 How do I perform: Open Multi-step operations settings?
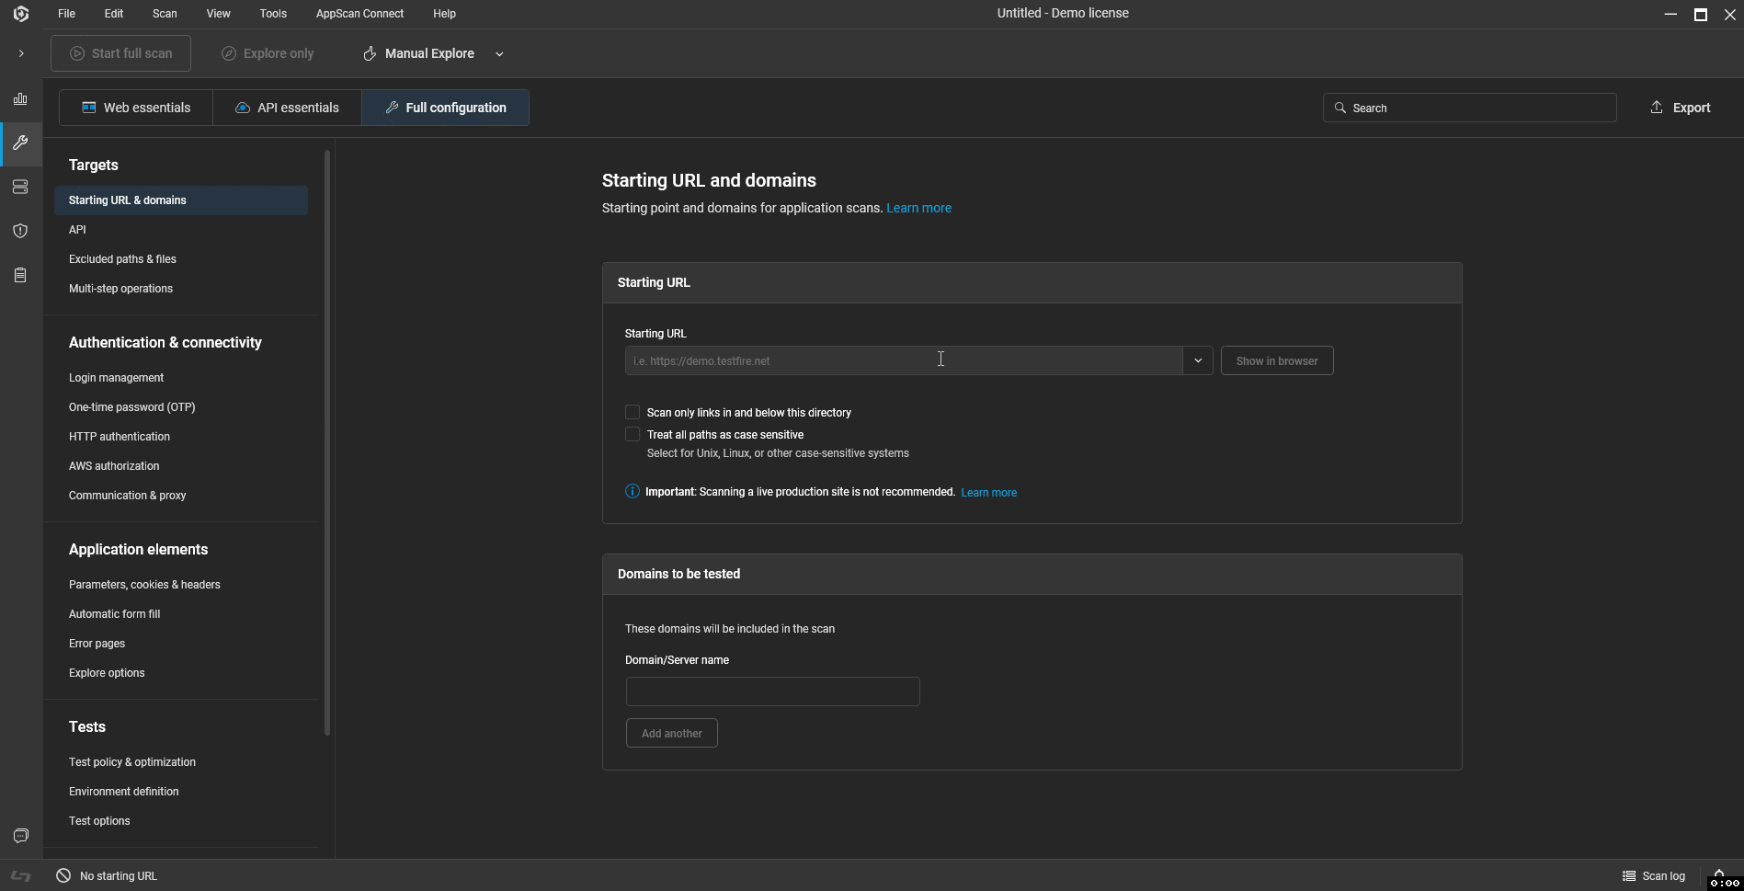(120, 289)
